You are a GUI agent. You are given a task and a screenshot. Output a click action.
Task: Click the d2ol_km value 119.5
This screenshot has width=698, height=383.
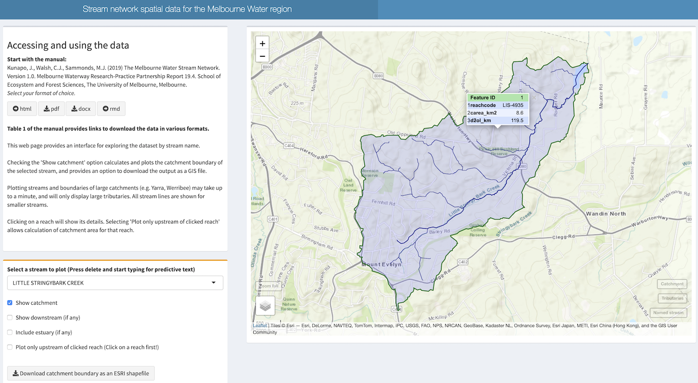(517, 120)
